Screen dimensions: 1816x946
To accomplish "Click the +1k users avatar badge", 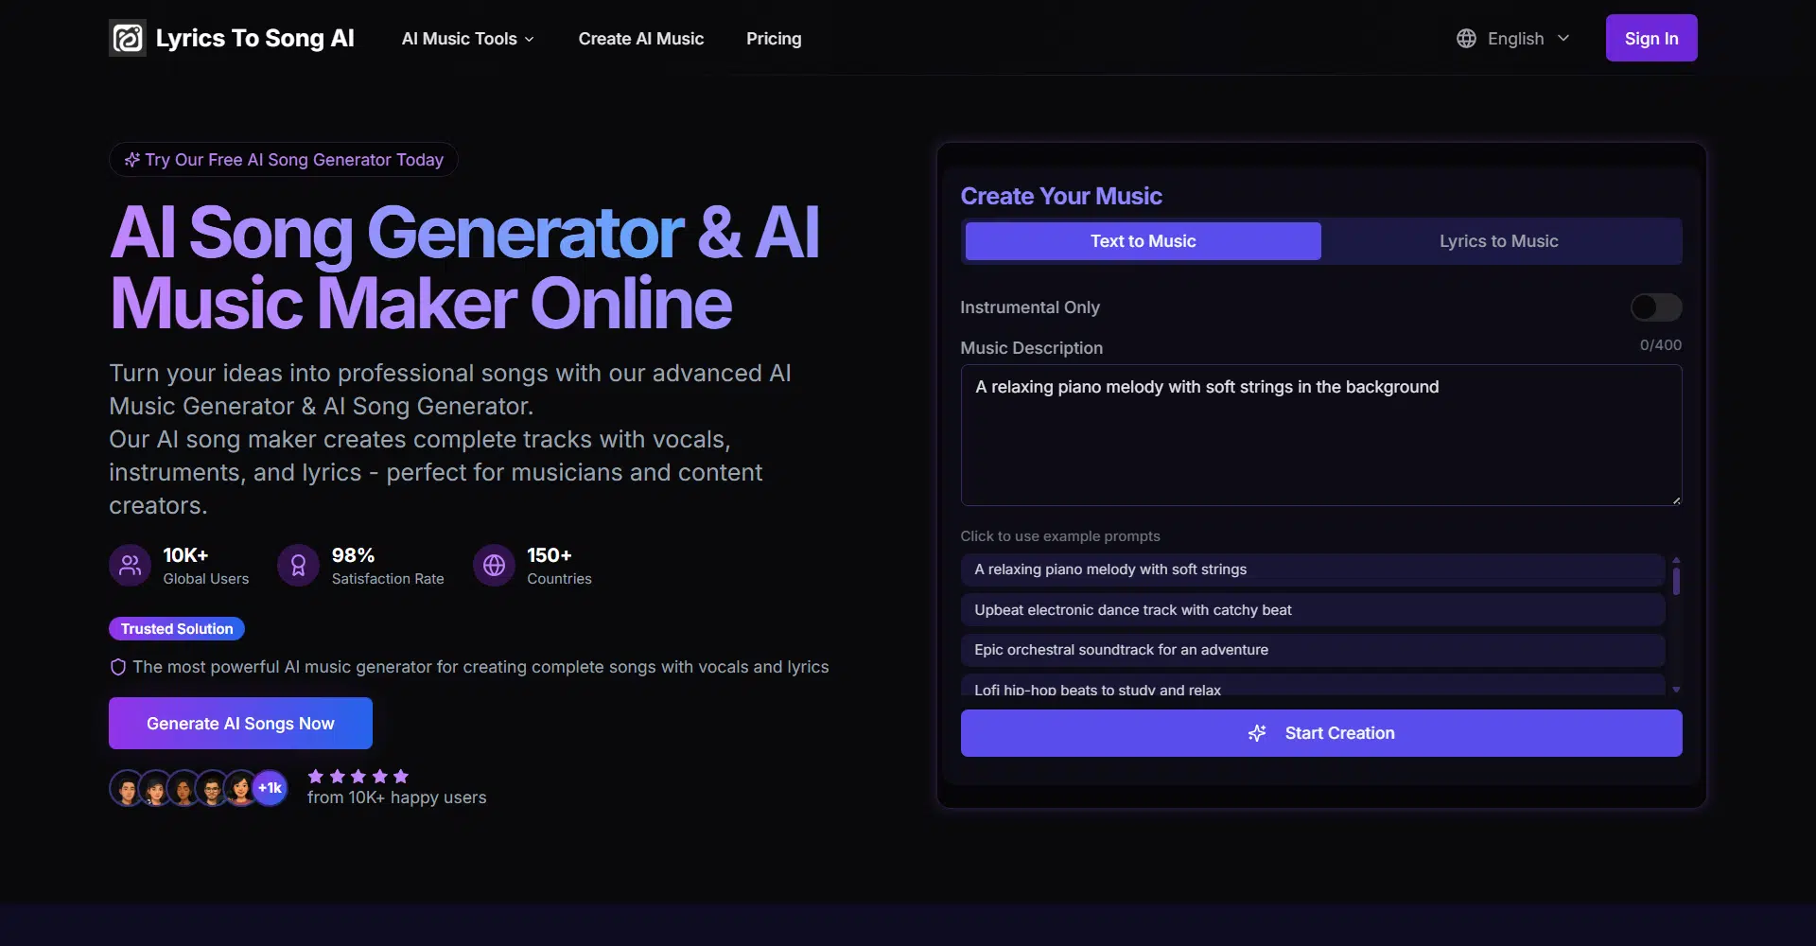I will pyautogui.click(x=271, y=788).
